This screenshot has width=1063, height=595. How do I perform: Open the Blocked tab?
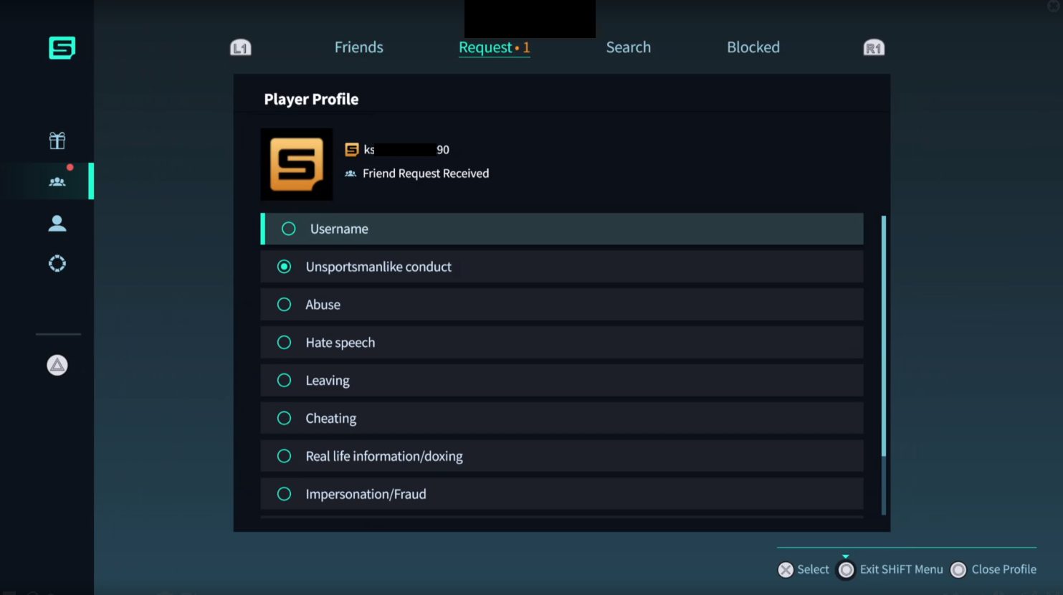click(x=753, y=47)
